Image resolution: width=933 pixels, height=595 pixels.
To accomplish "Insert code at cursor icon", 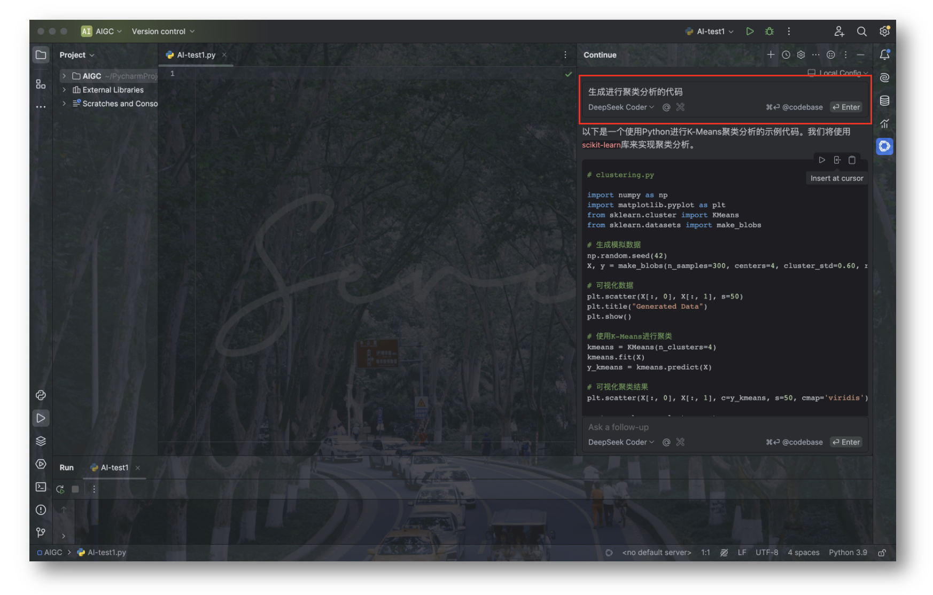I will [x=837, y=160].
